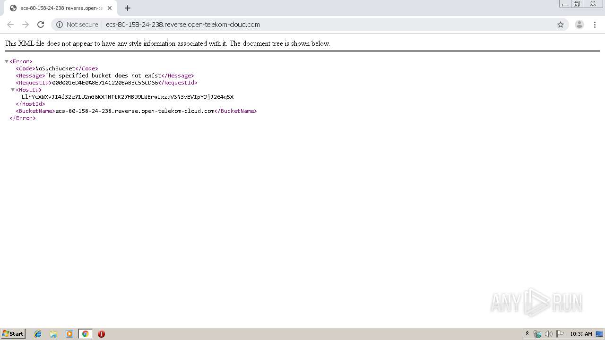The image size is (605, 340).
Task: Open File Explorer from taskbar
Action: 53,334
